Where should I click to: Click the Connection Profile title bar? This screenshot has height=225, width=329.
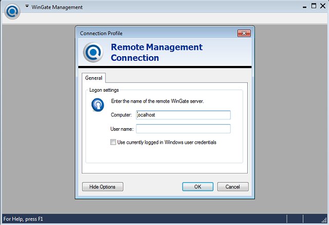[154, 33]
